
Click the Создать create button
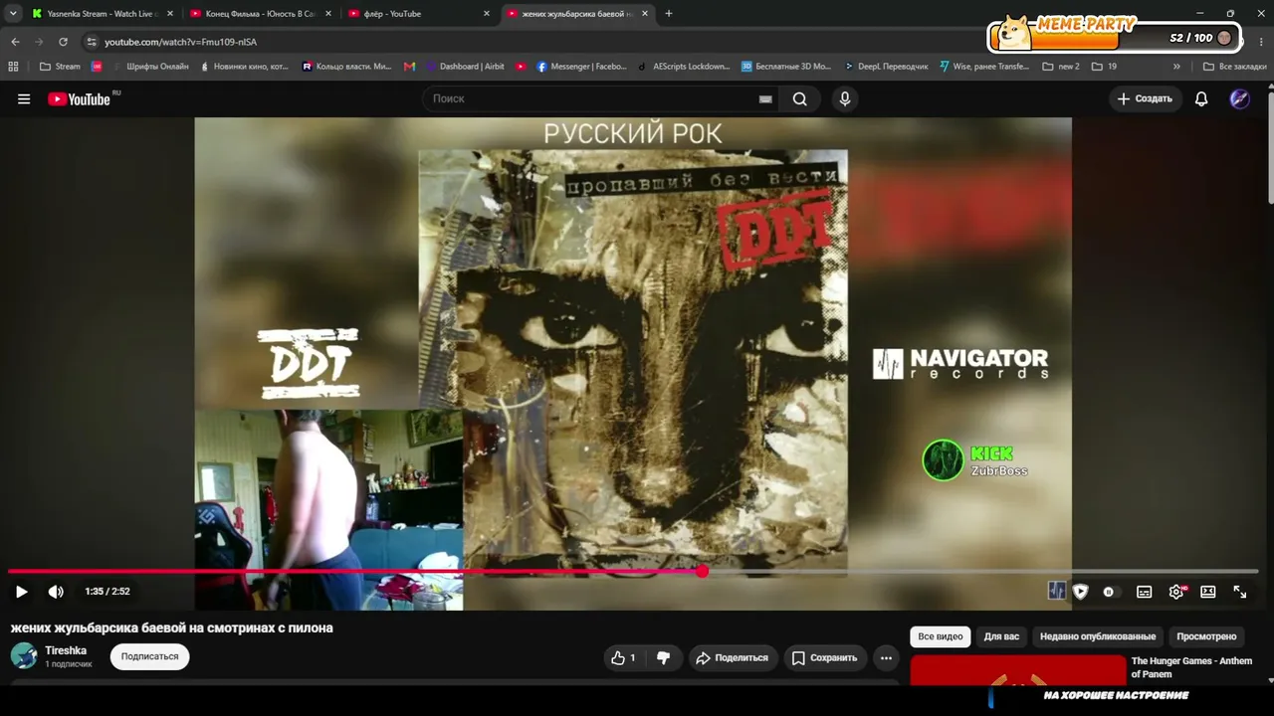(1145, 98)
